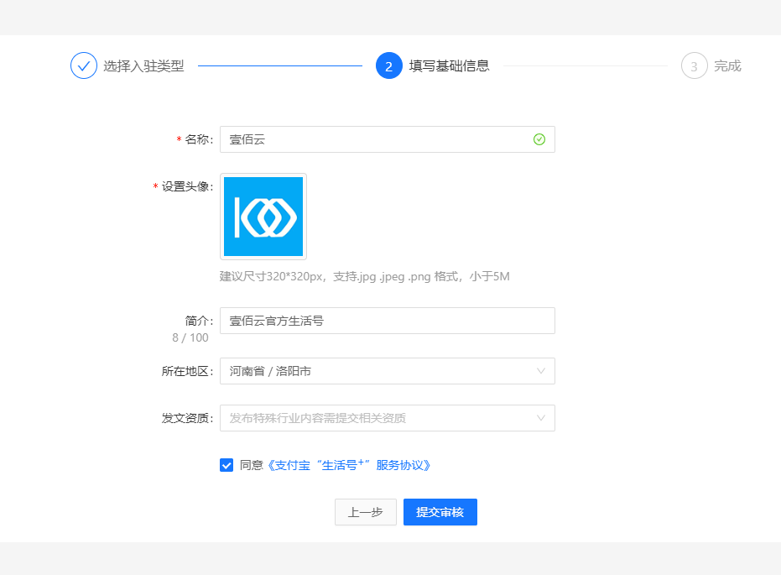Open the 支付宝"生活号+"服务协议 link
Screen dimensions: 781x575
point(348,465)
